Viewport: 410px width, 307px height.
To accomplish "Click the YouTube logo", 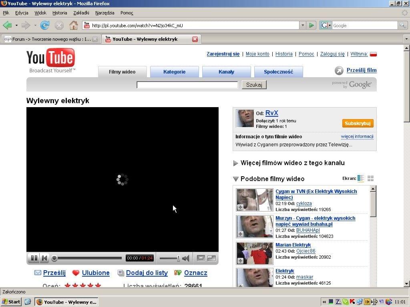I will (51, 61).
